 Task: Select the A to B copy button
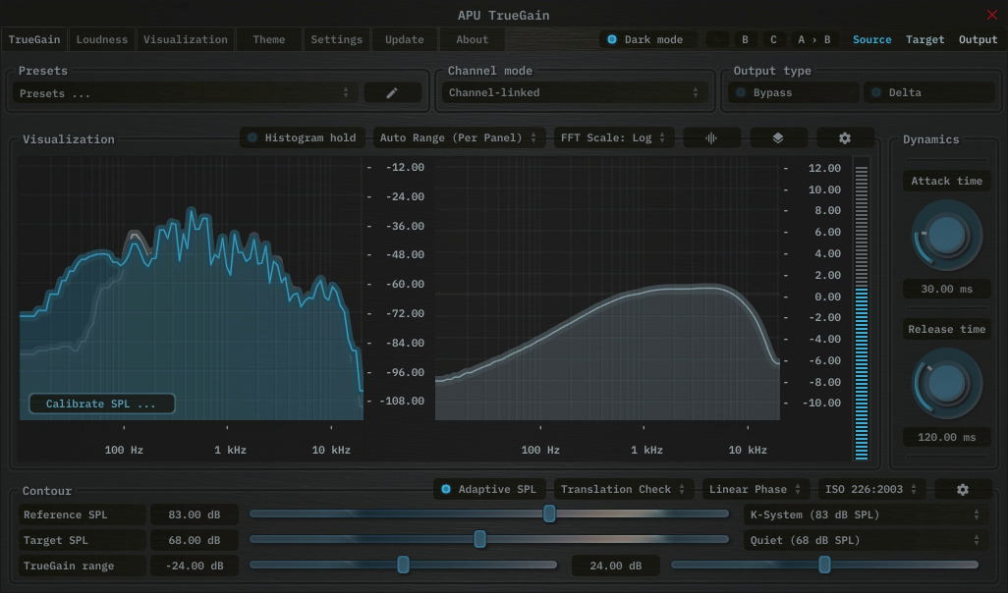click(x=813, y=40)
